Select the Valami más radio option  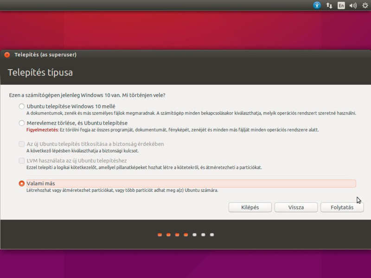[21, 183]
